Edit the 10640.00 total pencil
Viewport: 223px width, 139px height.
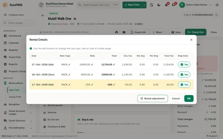pyautogui.click(x=114, y=75)
